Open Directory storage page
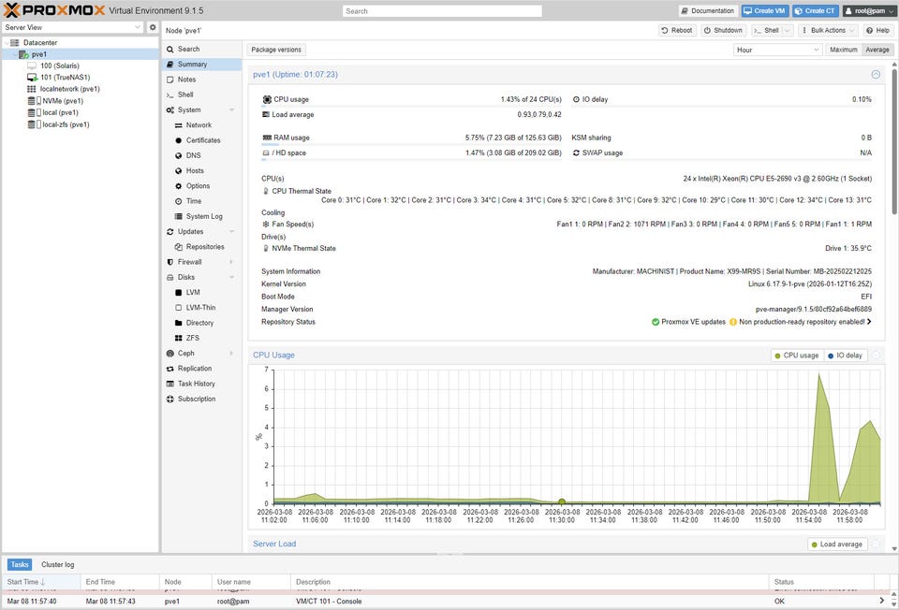Viewport: 899px width, 610px height. click(x=201, y=323)
